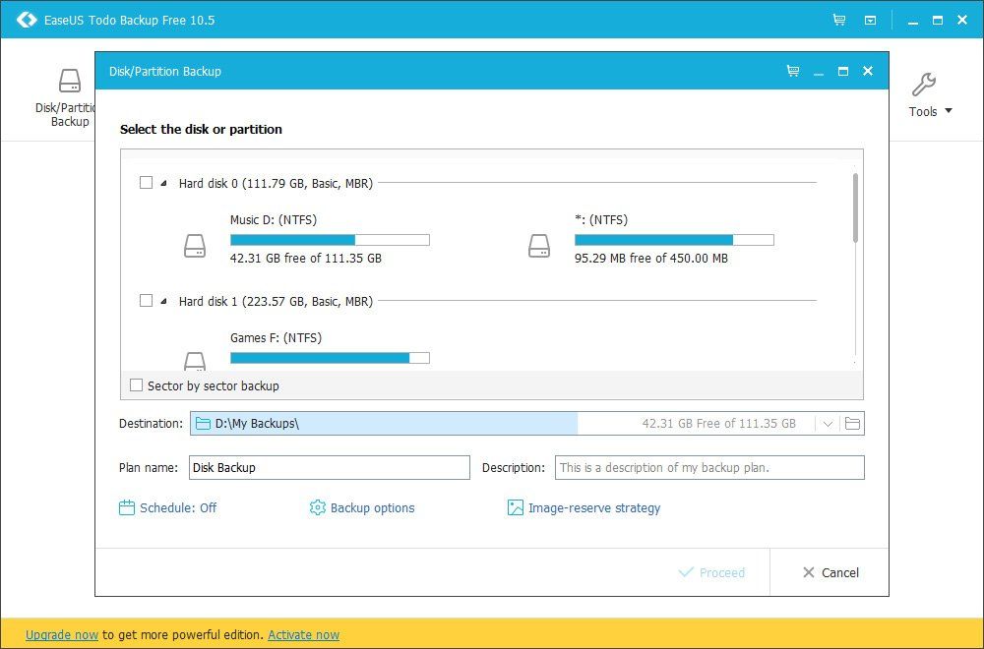
Task: Enable Sector by sector backup
Action: (x=137, y=385)
